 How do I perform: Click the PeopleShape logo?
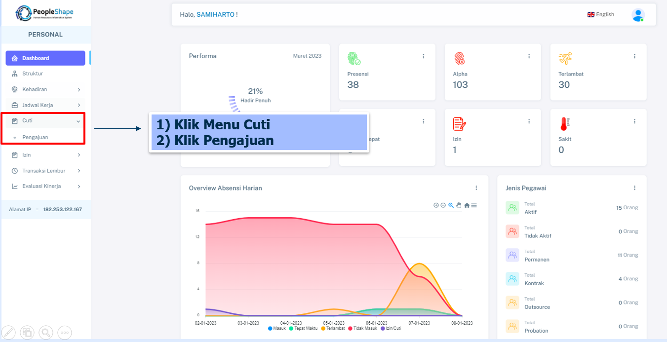(x=45, y=13)
